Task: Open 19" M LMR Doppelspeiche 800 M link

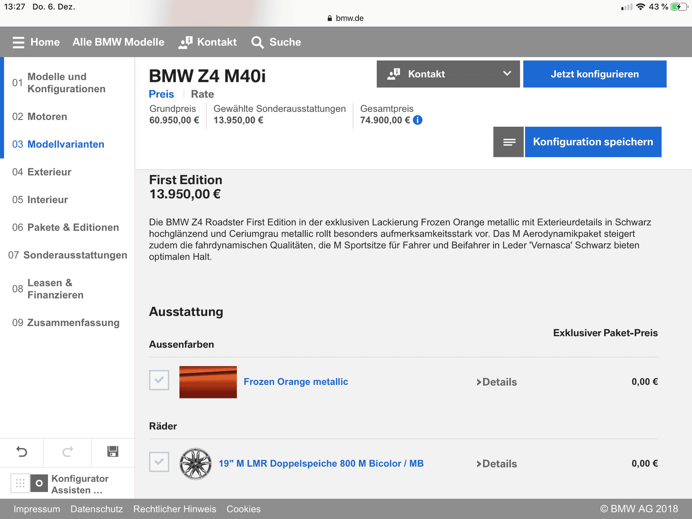Action: [x=321, y=463]
